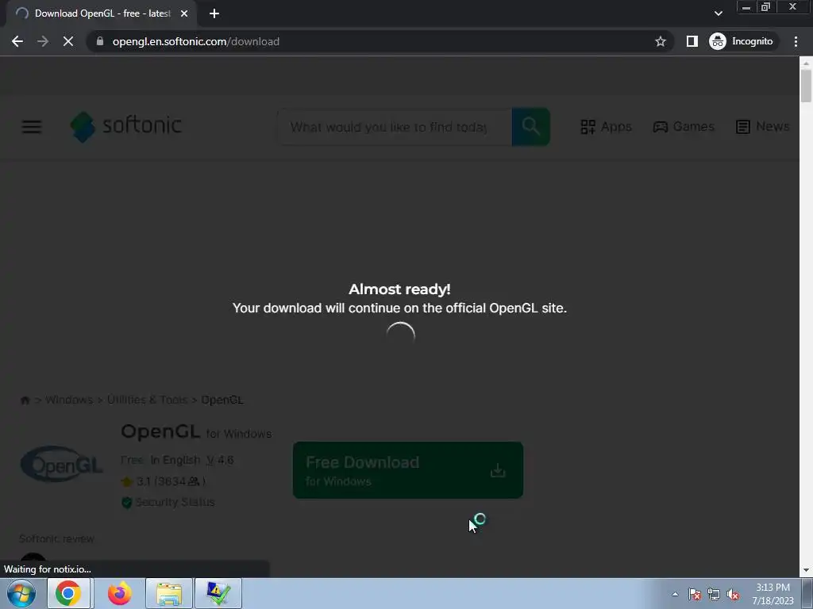Viewport: 813px width, 609px height.
Task: Click the taskbar clock showing 3:13 PM
Action: coord(773,594)
